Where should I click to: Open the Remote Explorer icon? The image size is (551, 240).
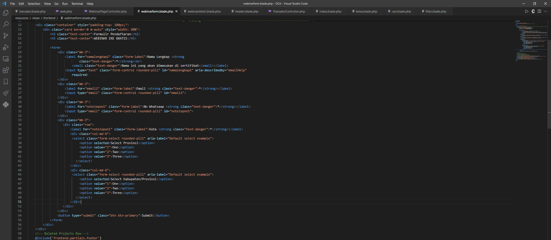click(6, 59)
